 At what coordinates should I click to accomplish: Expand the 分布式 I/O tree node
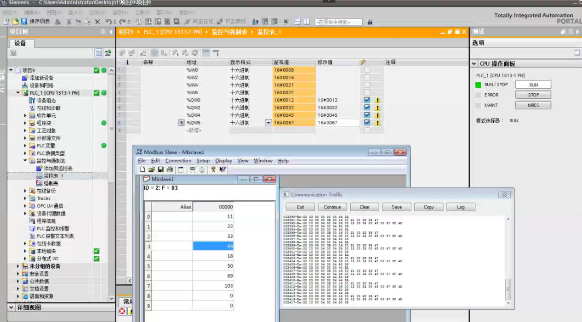tap(26, 259)
